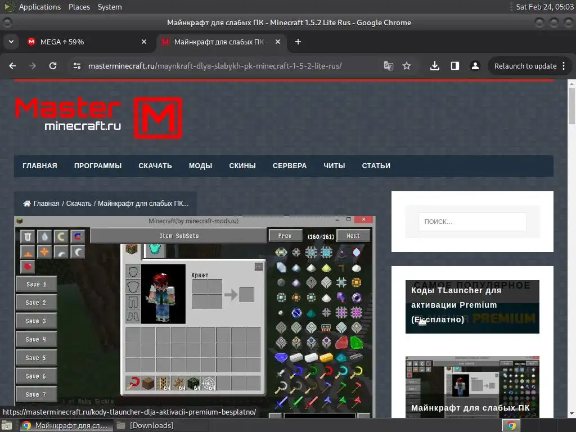Click the page vertical scrollbar thumb
Screen dimensions: 576x432
(x=572, y=107)
